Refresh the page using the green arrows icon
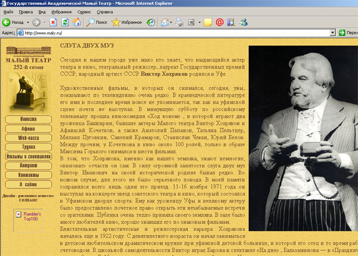358x256 pixels. (65, 22)
